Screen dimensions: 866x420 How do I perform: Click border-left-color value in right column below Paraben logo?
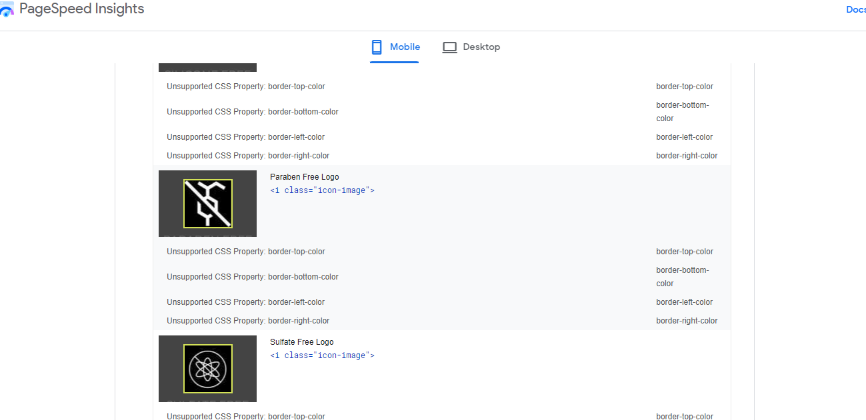(685, 302)
